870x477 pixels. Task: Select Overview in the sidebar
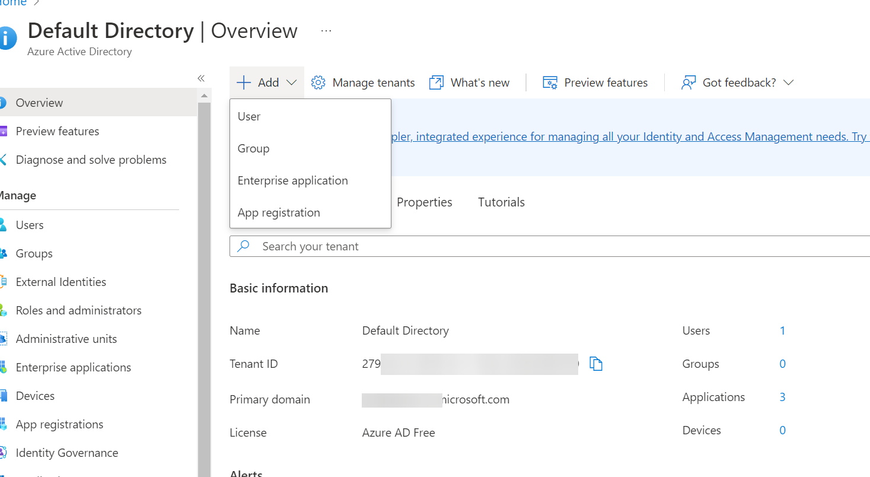(x=98, y=103)
